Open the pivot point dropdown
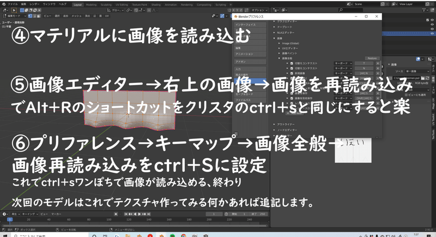Screen dimensions: 436x237 [x=129, y=10]
